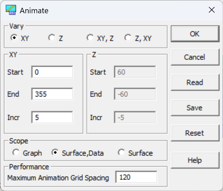Click the Z Incr field showing -5
The image size is (223, 191).
135,117
